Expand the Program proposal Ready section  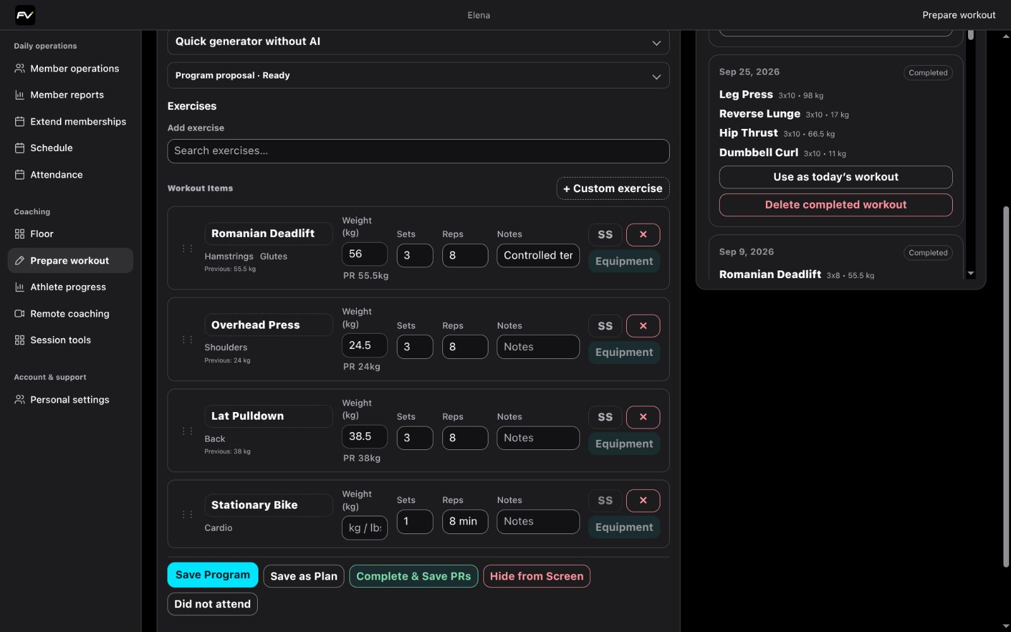[418, 75]
